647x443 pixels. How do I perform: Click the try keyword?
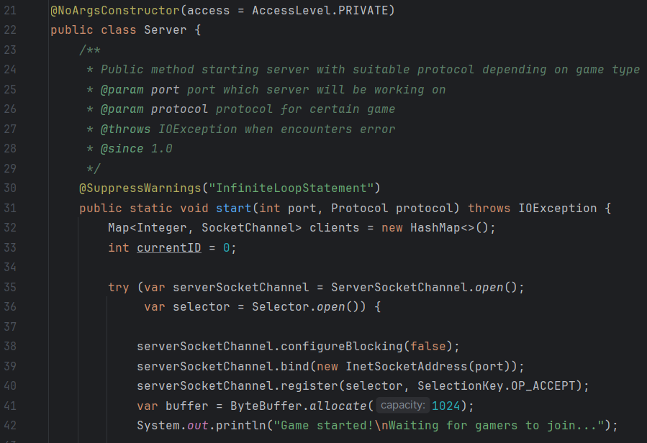[118, 287]
